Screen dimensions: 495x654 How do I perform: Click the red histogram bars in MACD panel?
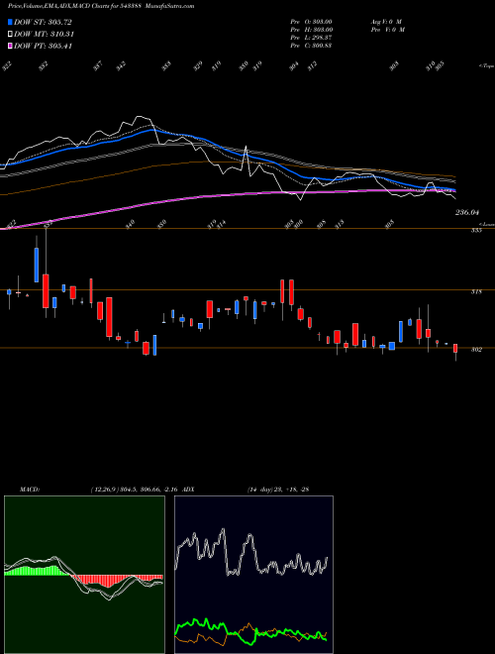pyautogui.click(x=108, y=580)
